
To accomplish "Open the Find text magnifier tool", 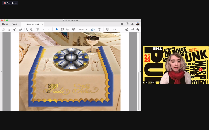I will tap(26, 29).
